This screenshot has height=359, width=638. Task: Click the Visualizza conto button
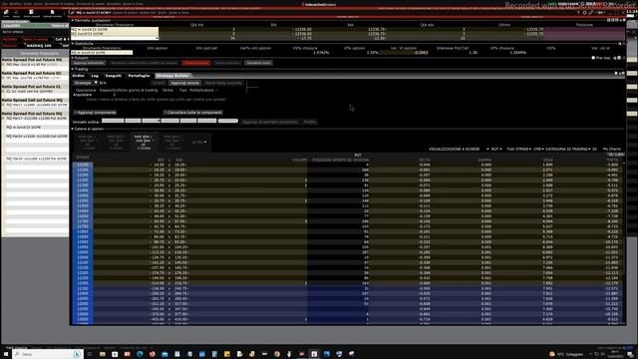click(x=258, y=63)
